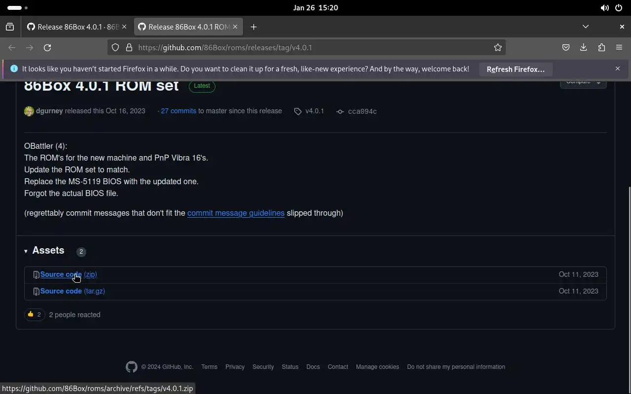The height and width of the screenshot is (394, 631).
Task: Open Activities overview in top bar
Action: [x=18, y=8]
